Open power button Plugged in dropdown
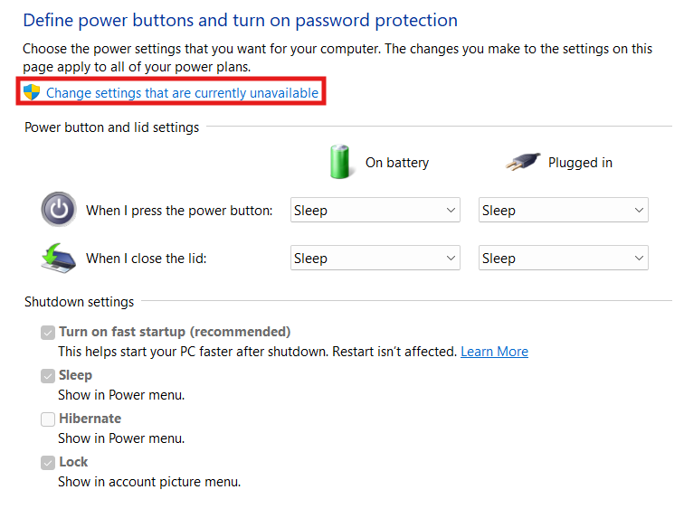 pyautogui.click(x=563, y=211)
